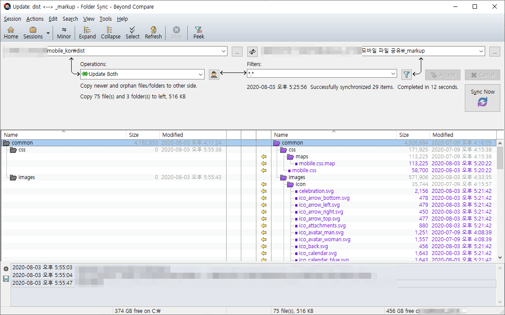Collapse the right css folder
505x315 pixels.
[284, 150]
